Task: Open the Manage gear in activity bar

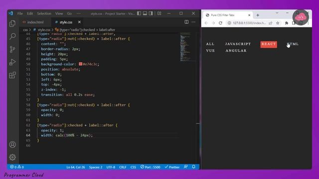Action: (x=12, y=157)
